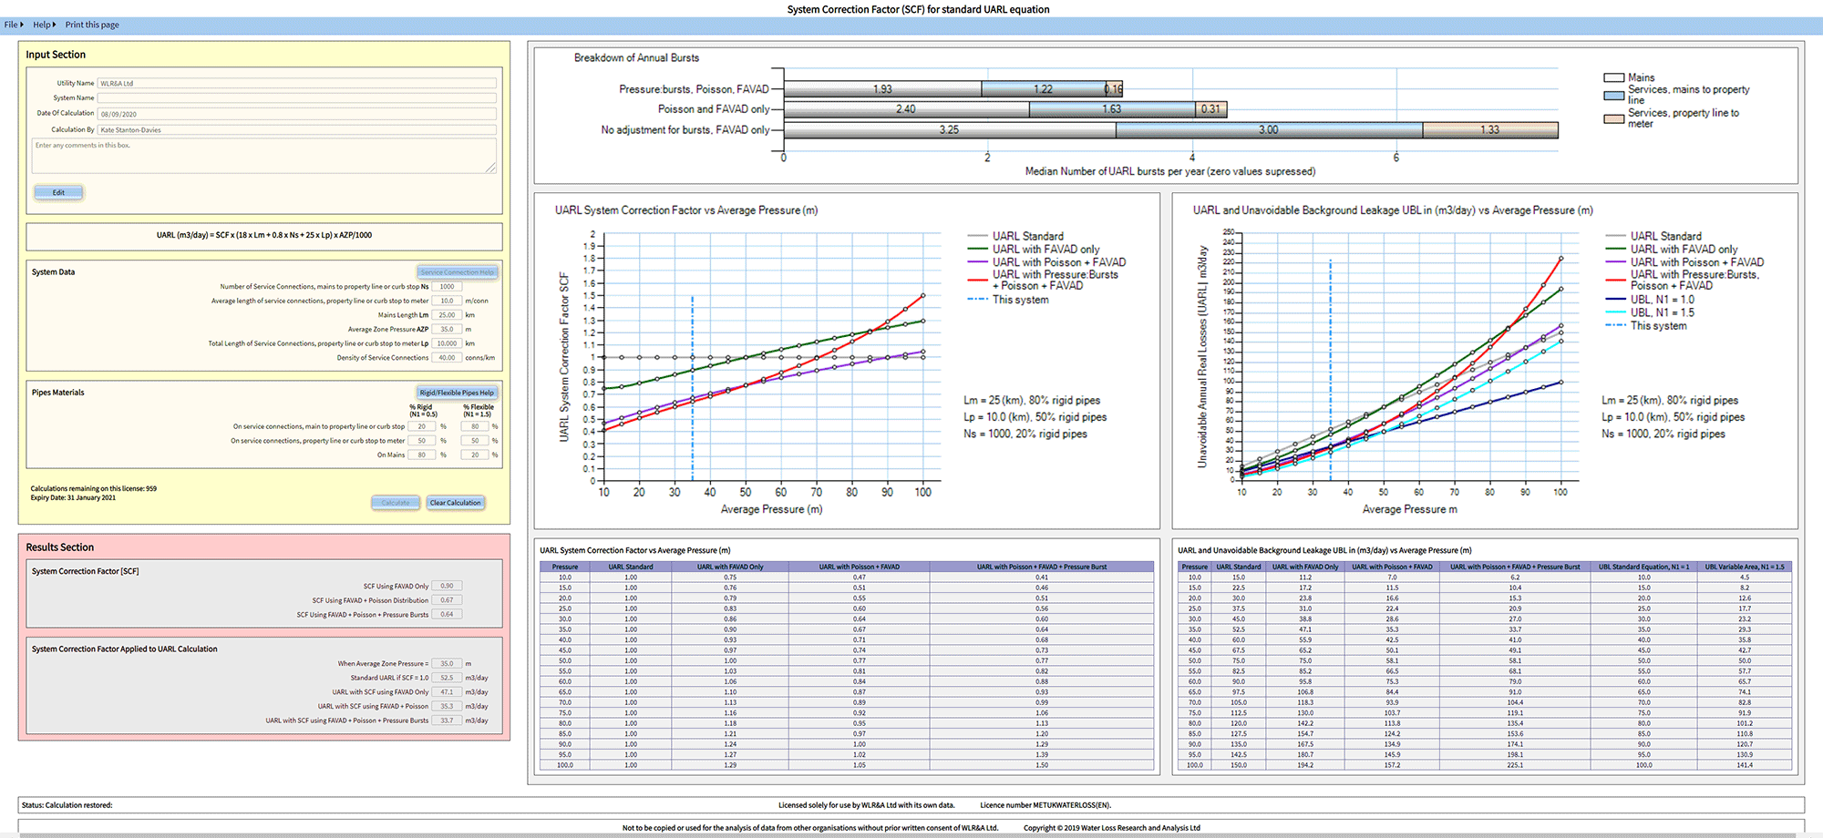Click 'Status: Calculation restored:' in the status bar
This screenshot has height=838, width=1823.
67,805
